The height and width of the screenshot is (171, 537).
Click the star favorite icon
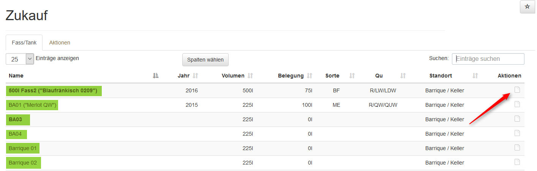pyautogui.click(x=527, y=7)
